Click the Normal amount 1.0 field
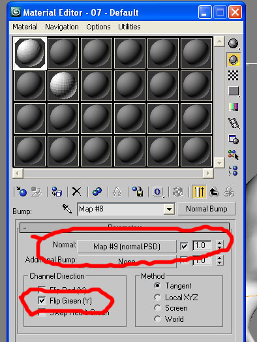257x342 pixels. pos(202,245)
